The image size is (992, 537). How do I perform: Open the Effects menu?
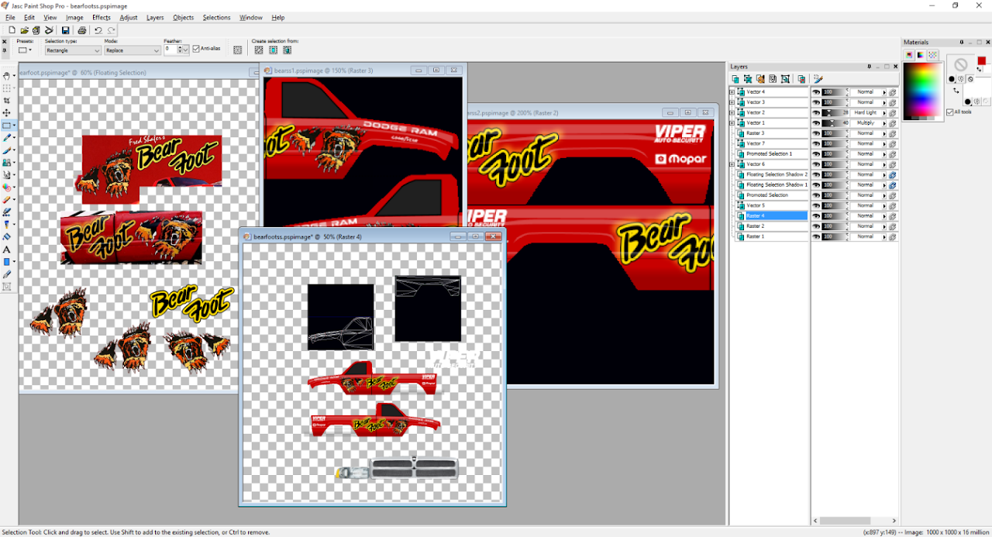(102, 17)
